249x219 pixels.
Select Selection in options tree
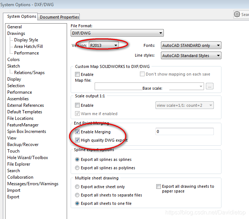click(x=16, y=86)
